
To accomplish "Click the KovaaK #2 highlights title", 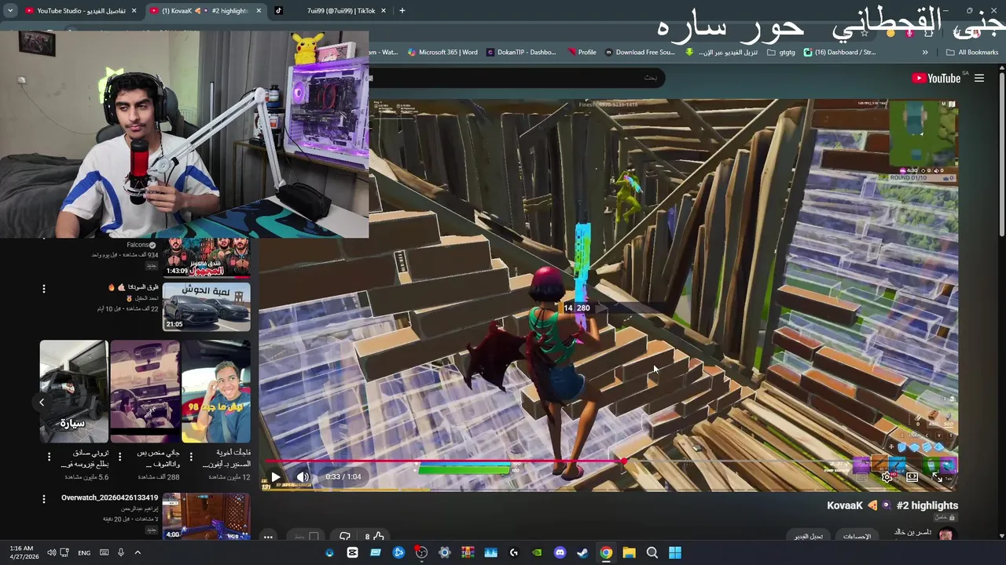I will 892,505.
